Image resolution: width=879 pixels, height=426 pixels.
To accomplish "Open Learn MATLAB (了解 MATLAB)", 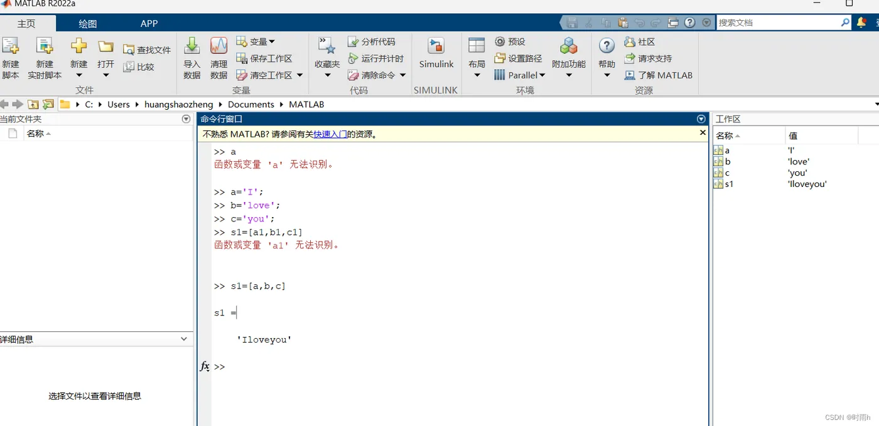I will pos(658,75).
